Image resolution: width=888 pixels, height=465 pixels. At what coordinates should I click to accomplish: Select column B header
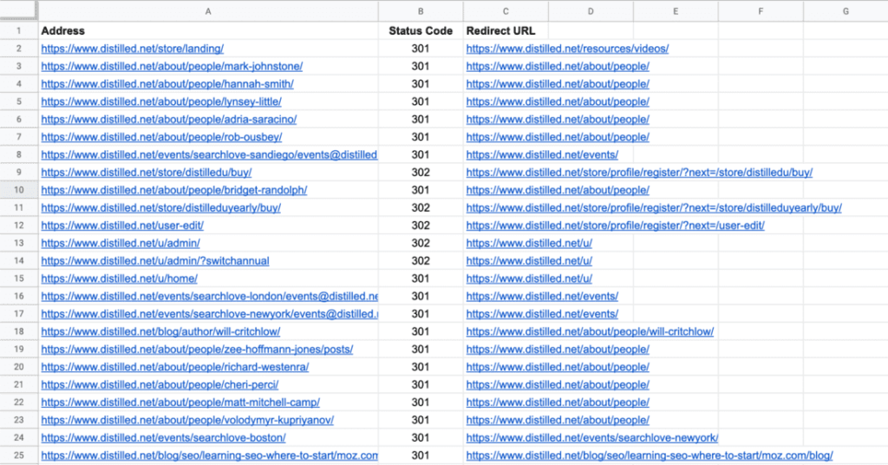pyautogui.click(x=421, y=10)
